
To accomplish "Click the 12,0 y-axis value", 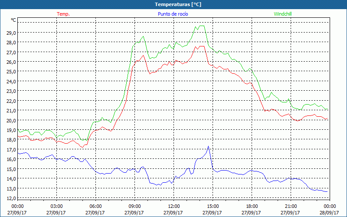I will 12,198.
